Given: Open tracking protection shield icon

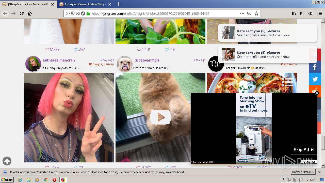Looking at the screenshot, I should [73, 13].
